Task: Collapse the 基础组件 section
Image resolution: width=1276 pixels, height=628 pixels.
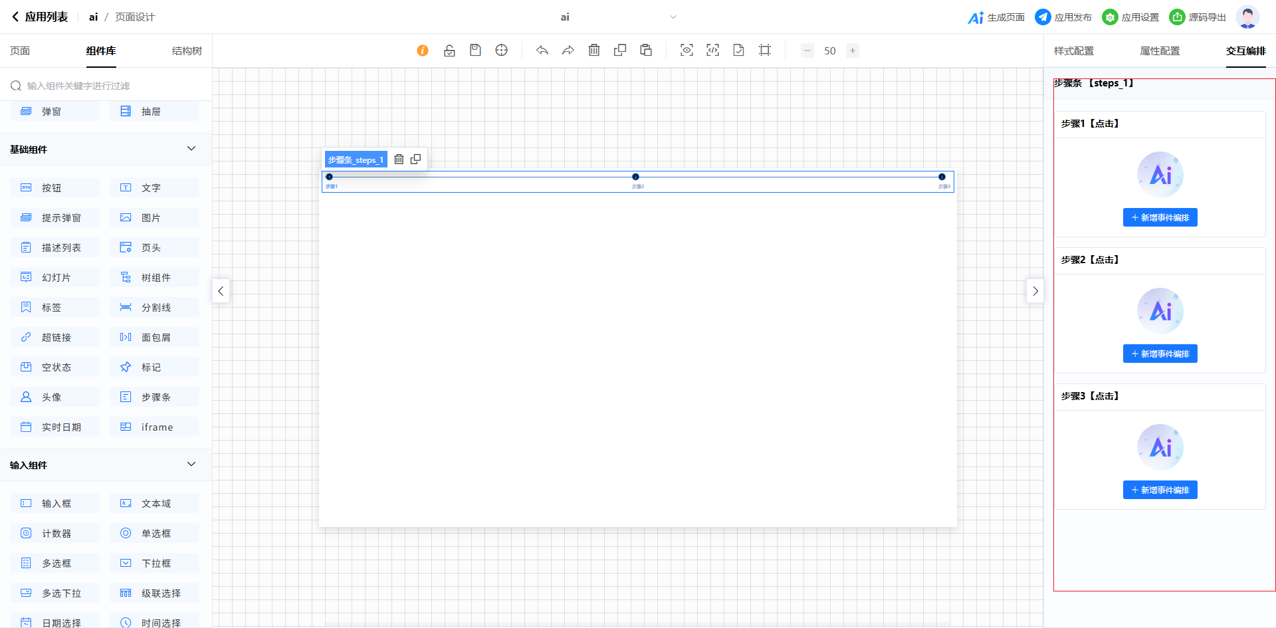Action: coord(191,149)
